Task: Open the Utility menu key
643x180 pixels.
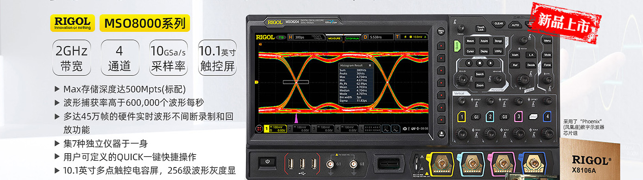Action: click(498, 51)
